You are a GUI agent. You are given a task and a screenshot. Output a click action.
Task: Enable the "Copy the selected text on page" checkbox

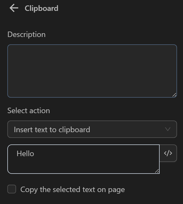click(x=12, y=189)
